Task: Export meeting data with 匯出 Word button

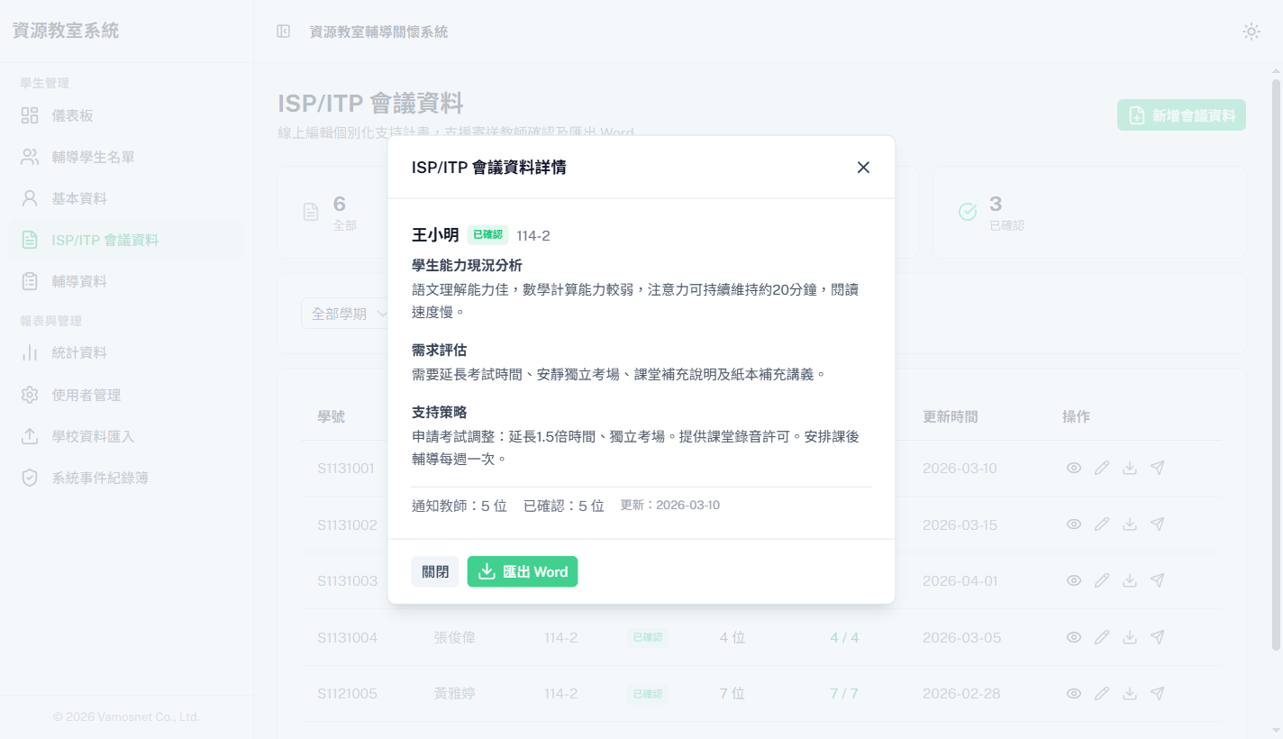Action: pyautogui.click(x=523, y=571)
